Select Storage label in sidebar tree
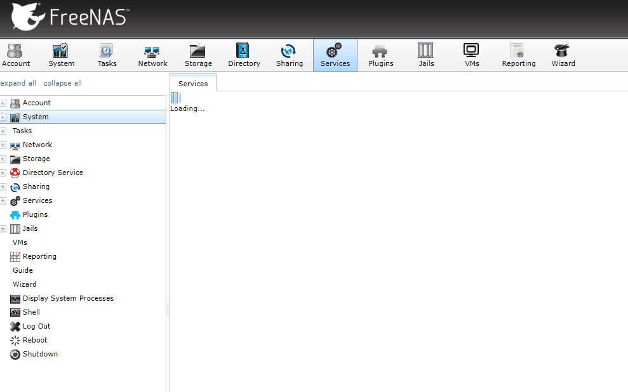Image resolution: width=628 pixels, height=392 pixels. [36, 159]
